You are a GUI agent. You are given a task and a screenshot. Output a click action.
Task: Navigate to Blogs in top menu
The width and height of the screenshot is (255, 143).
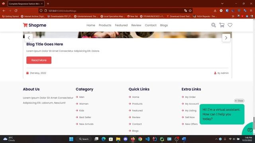[x=164, y=25]
